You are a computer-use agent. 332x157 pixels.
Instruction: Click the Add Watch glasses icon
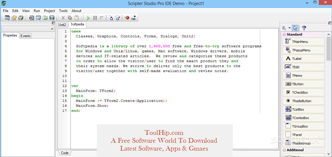click(134, 18)
